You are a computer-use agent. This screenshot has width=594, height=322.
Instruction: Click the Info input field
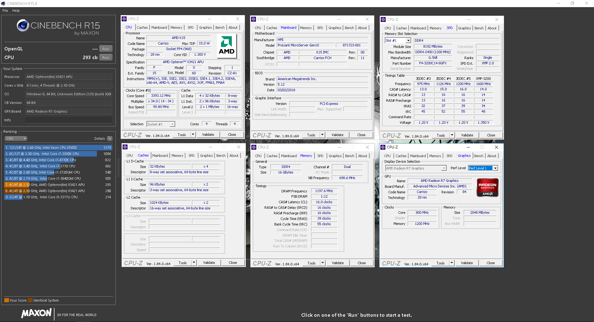pyautogui.click(x=69, y=120)
